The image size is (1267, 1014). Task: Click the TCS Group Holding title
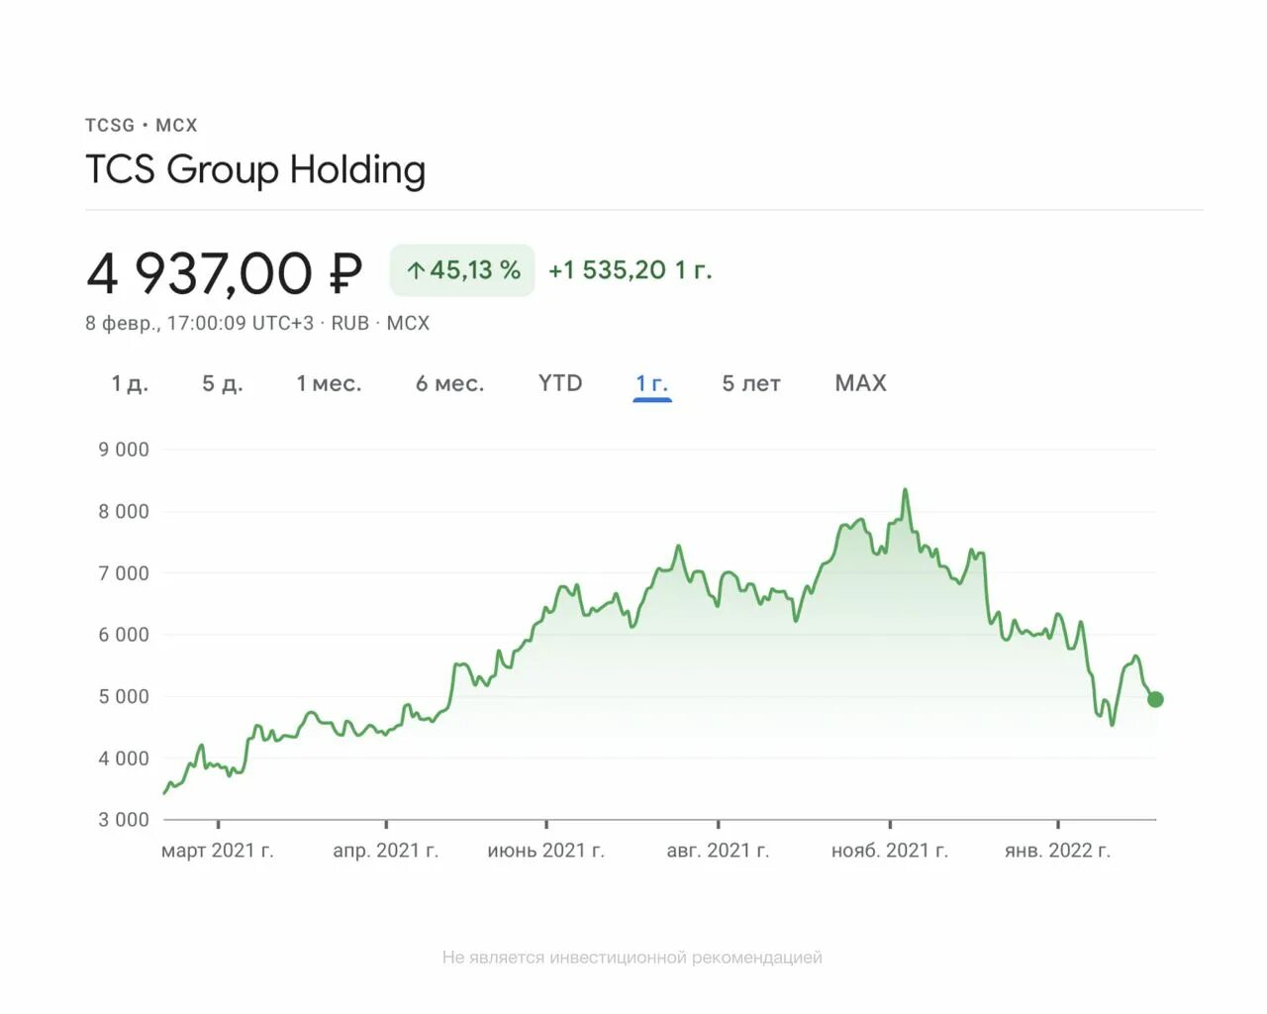[x=255, y=169]
